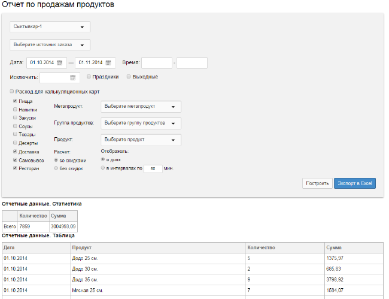The height and width of the screenshot is (299, 389).
Task: Select the без скидок radio option
Action: tap(56, 168)
